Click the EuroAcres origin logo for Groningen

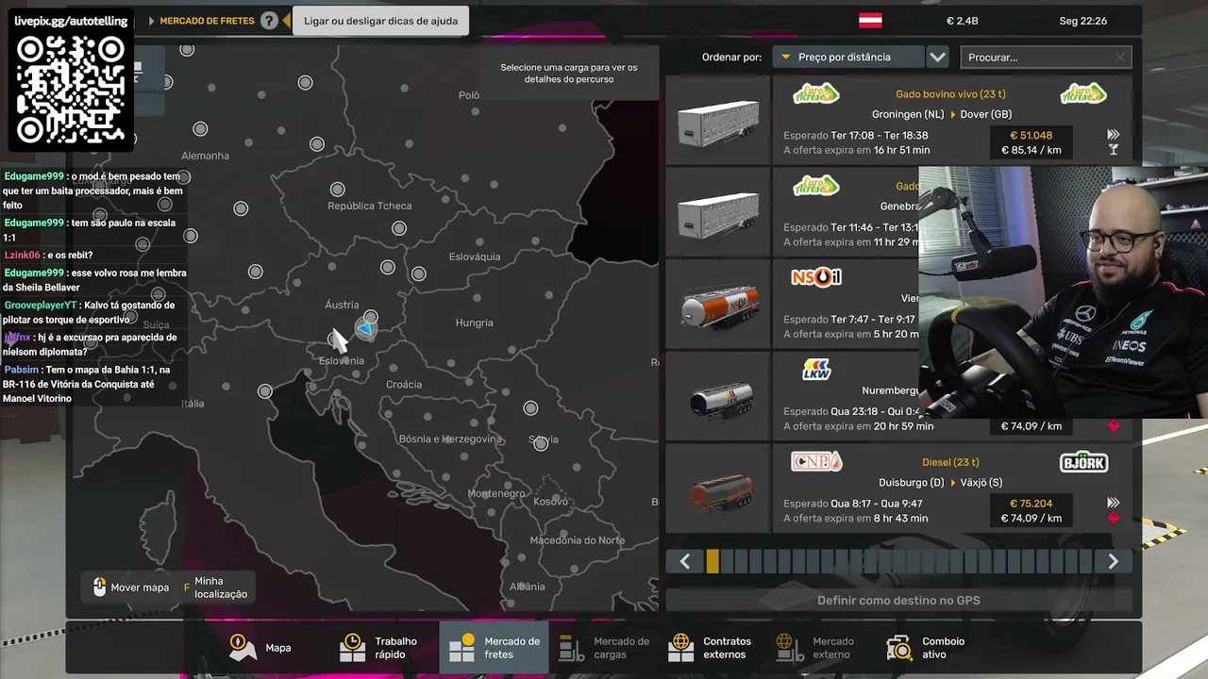tap(816, 93)
